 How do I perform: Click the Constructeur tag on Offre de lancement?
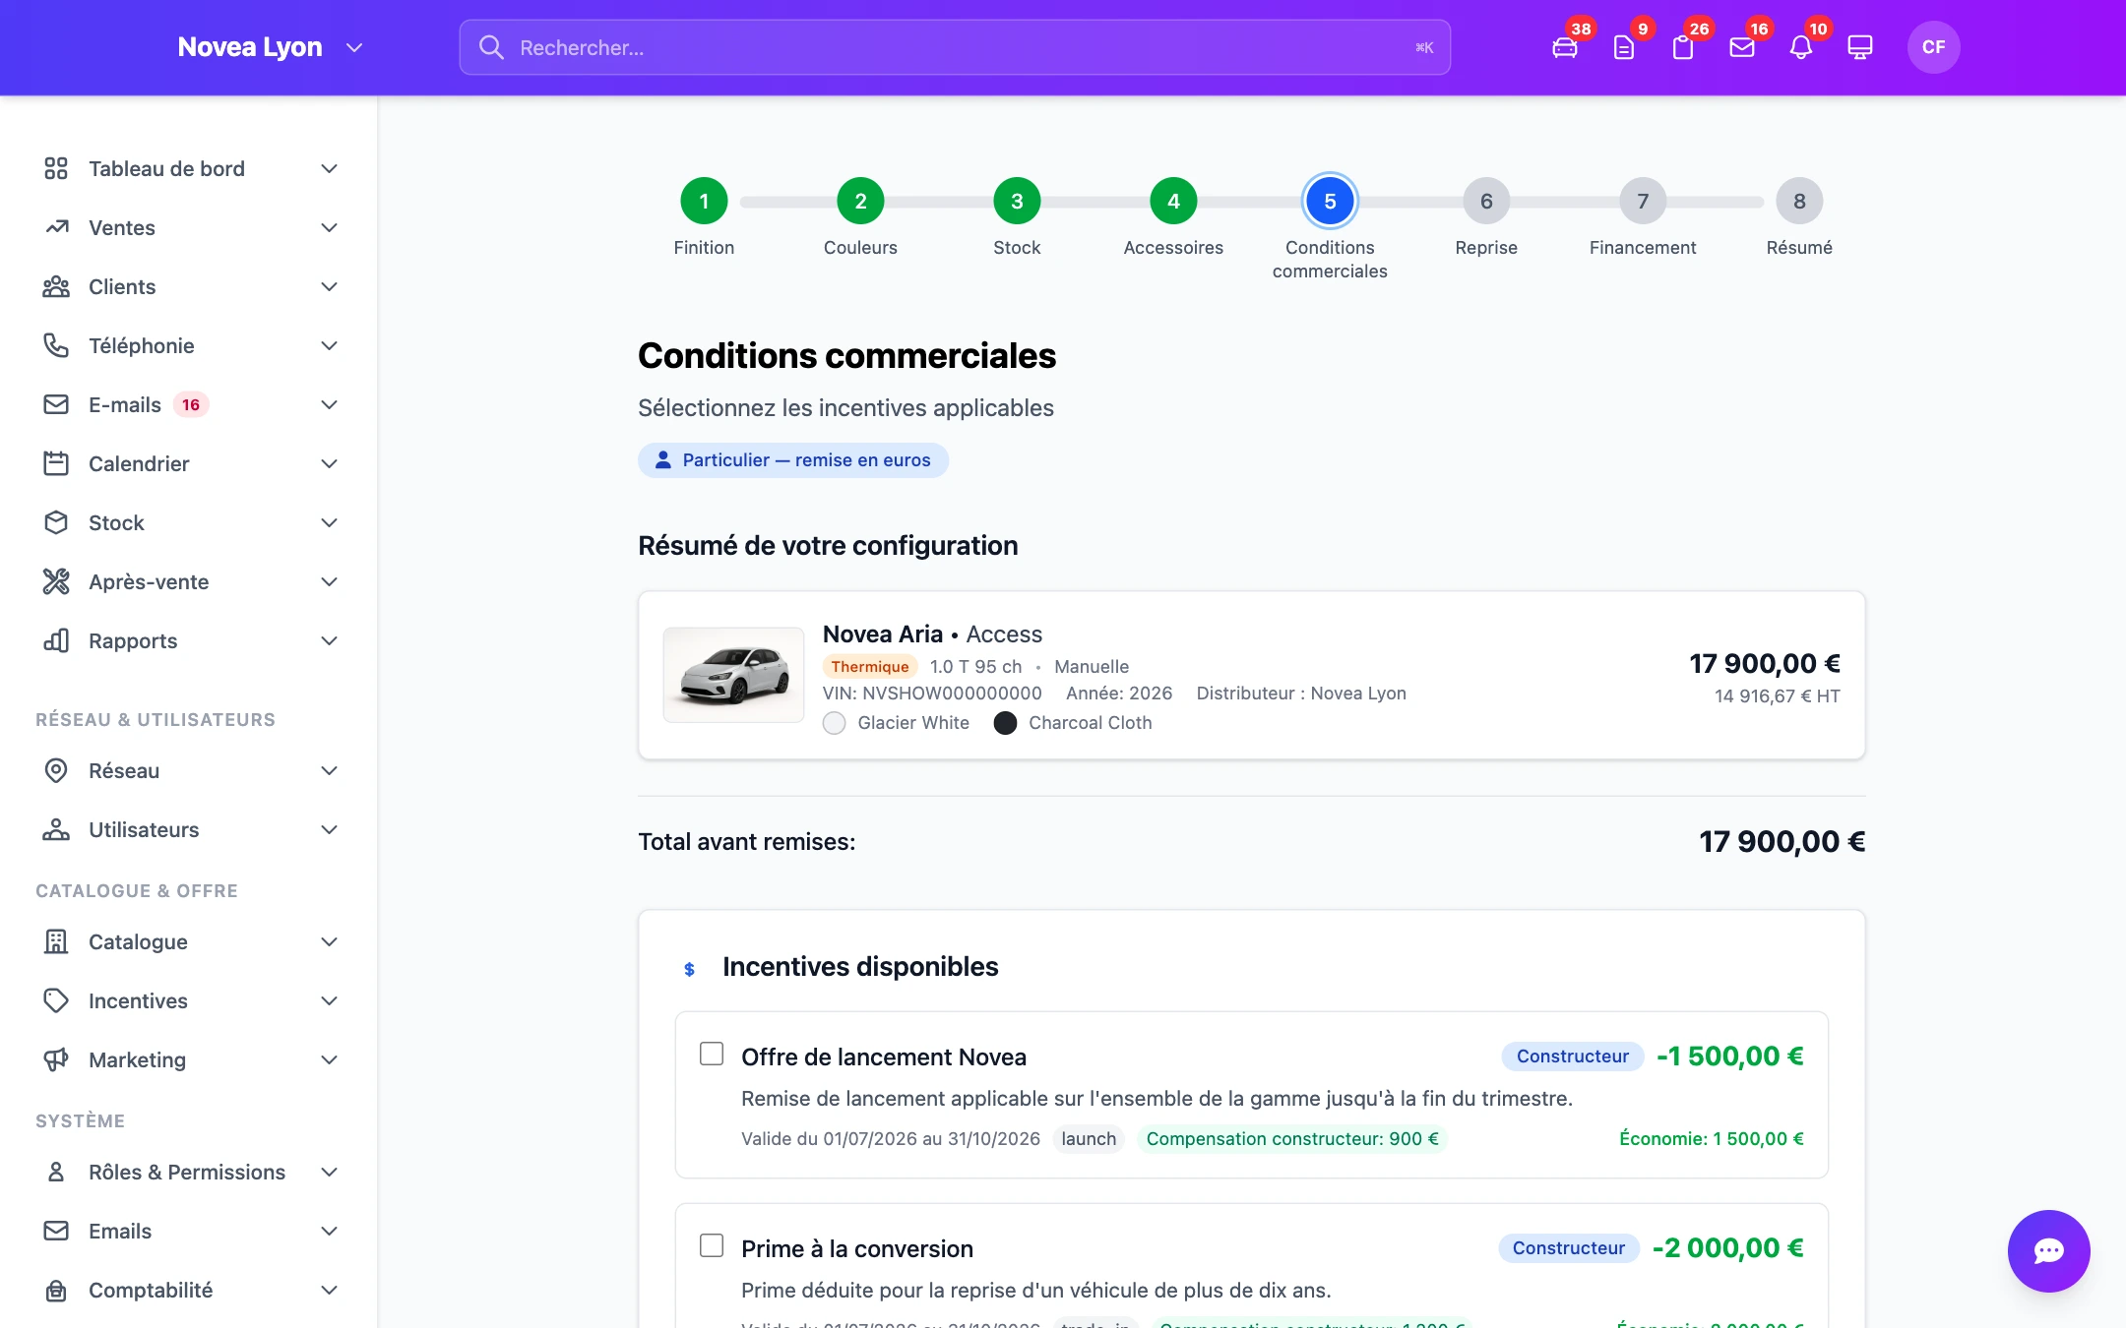1572,1056
